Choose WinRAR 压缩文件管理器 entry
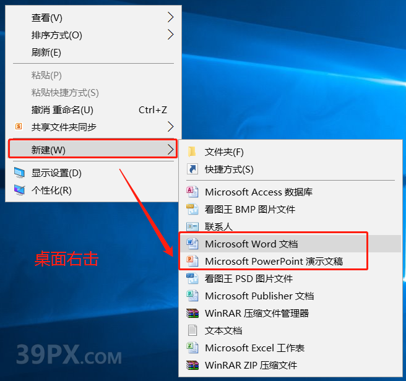The image size is (406, 381). pyautogui.click(x=290, y=313)
